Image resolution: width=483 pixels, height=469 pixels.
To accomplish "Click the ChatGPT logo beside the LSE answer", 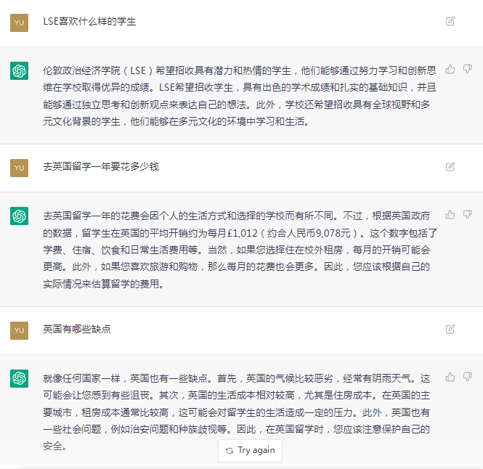I will tap(19, 71).
